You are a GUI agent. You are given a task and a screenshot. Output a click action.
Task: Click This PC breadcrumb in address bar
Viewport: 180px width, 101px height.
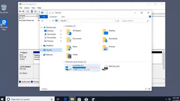(63, 21)
